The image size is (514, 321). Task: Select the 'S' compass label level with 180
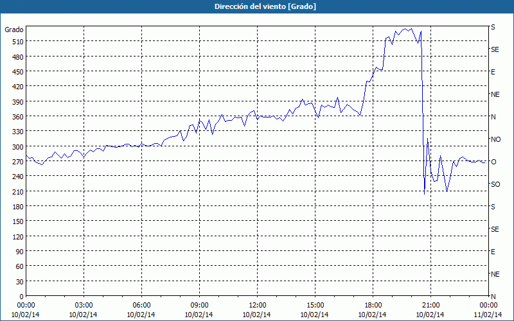(493, 207)
